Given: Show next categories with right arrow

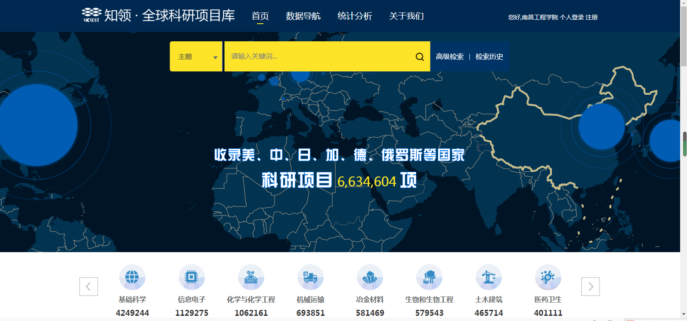Looking at the screenshot, I should (591, 287).
